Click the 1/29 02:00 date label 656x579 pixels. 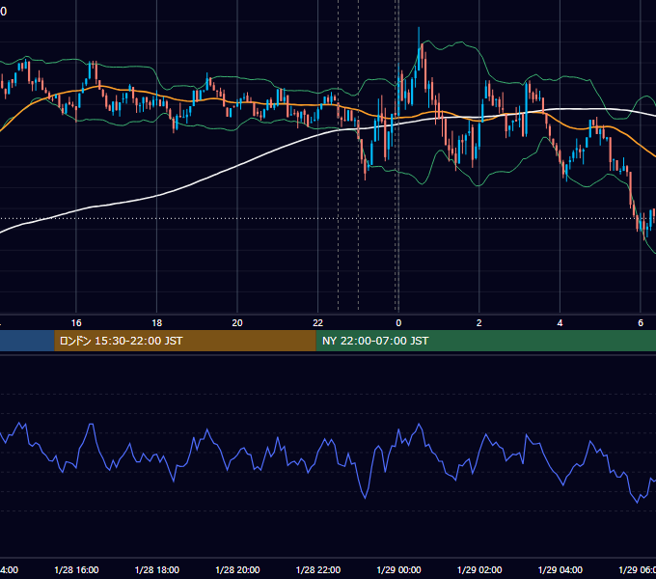tap(479, 569)
